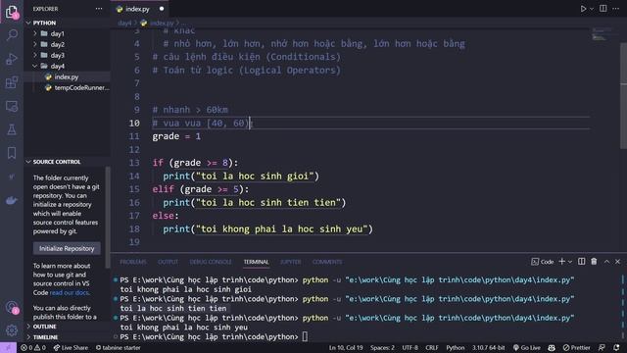Select interpreter 3.10.7 64-bit

(x=488, y=348)
